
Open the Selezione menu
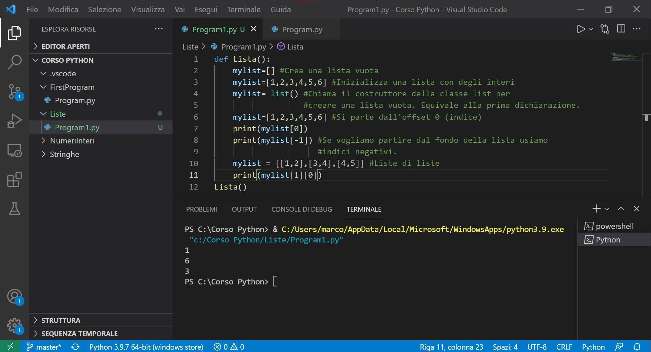(x=104, y=9)
